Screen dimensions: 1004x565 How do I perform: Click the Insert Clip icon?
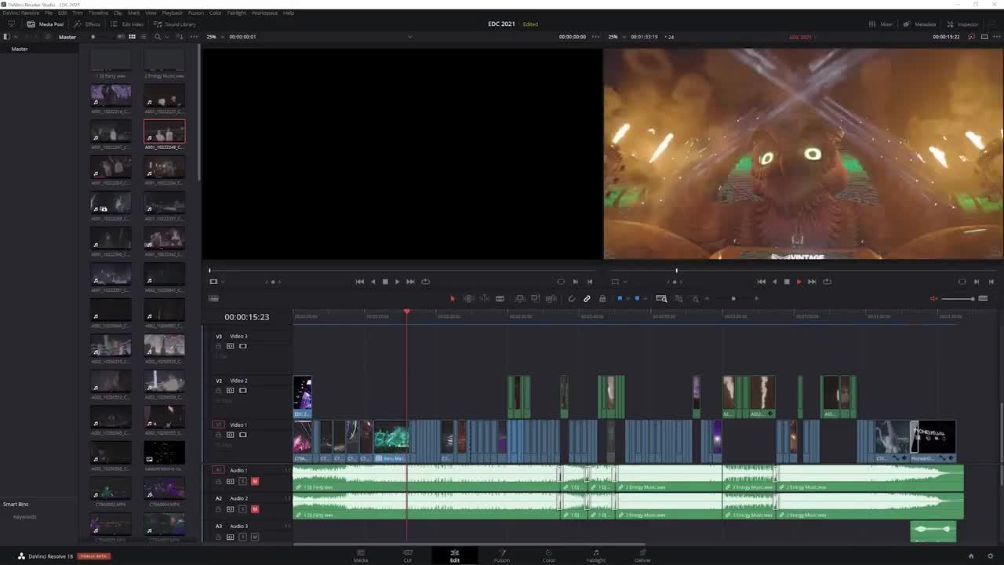coord(520,298)
